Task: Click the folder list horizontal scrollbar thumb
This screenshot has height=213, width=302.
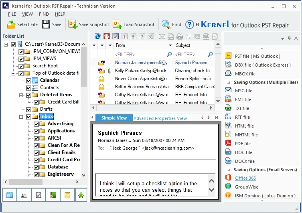Action: pos(26,182)
